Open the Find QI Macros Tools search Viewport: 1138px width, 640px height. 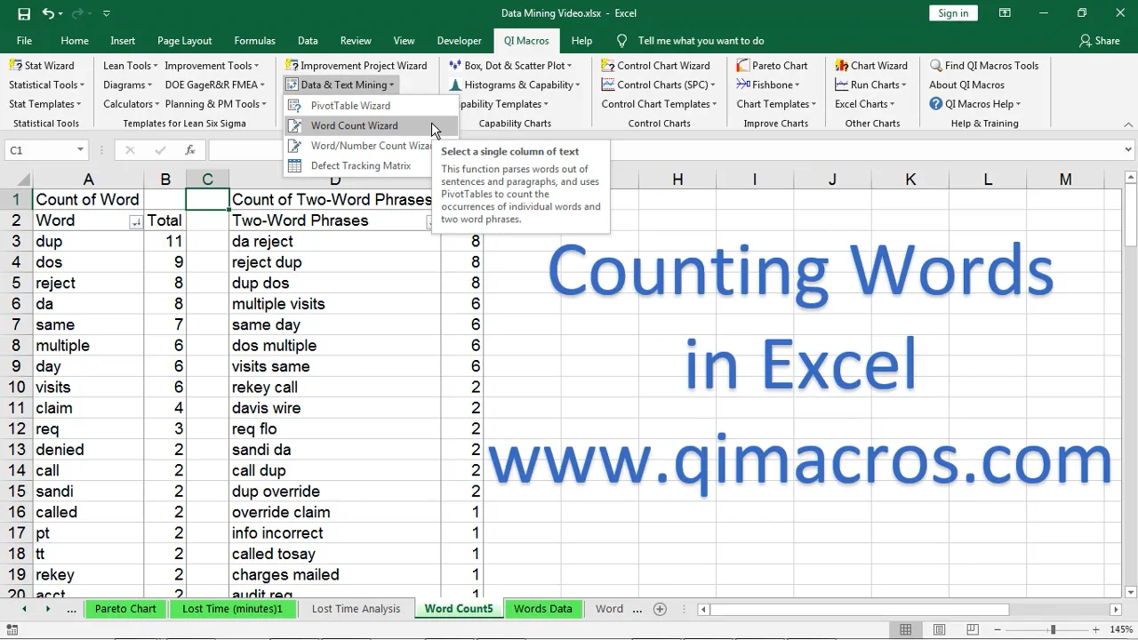[984, 66]
